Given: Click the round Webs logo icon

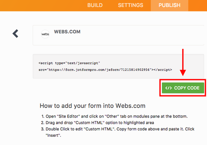Looking at the screenshot, I should click(45, 34).
